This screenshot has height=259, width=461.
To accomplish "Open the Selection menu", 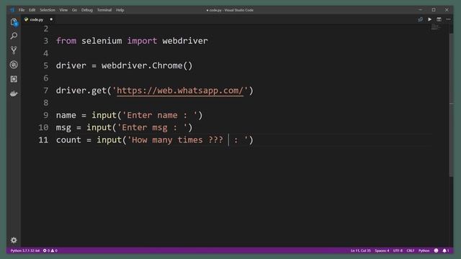I will click(48, 10).
